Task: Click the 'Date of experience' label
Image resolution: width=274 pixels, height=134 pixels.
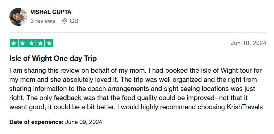Action: point(37,122)
